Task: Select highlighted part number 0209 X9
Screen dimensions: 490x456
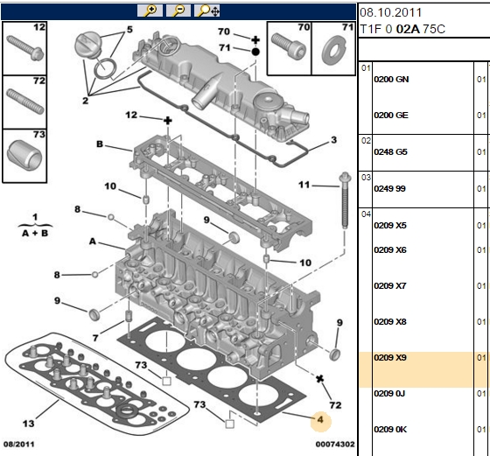Action: pos(390,357)
